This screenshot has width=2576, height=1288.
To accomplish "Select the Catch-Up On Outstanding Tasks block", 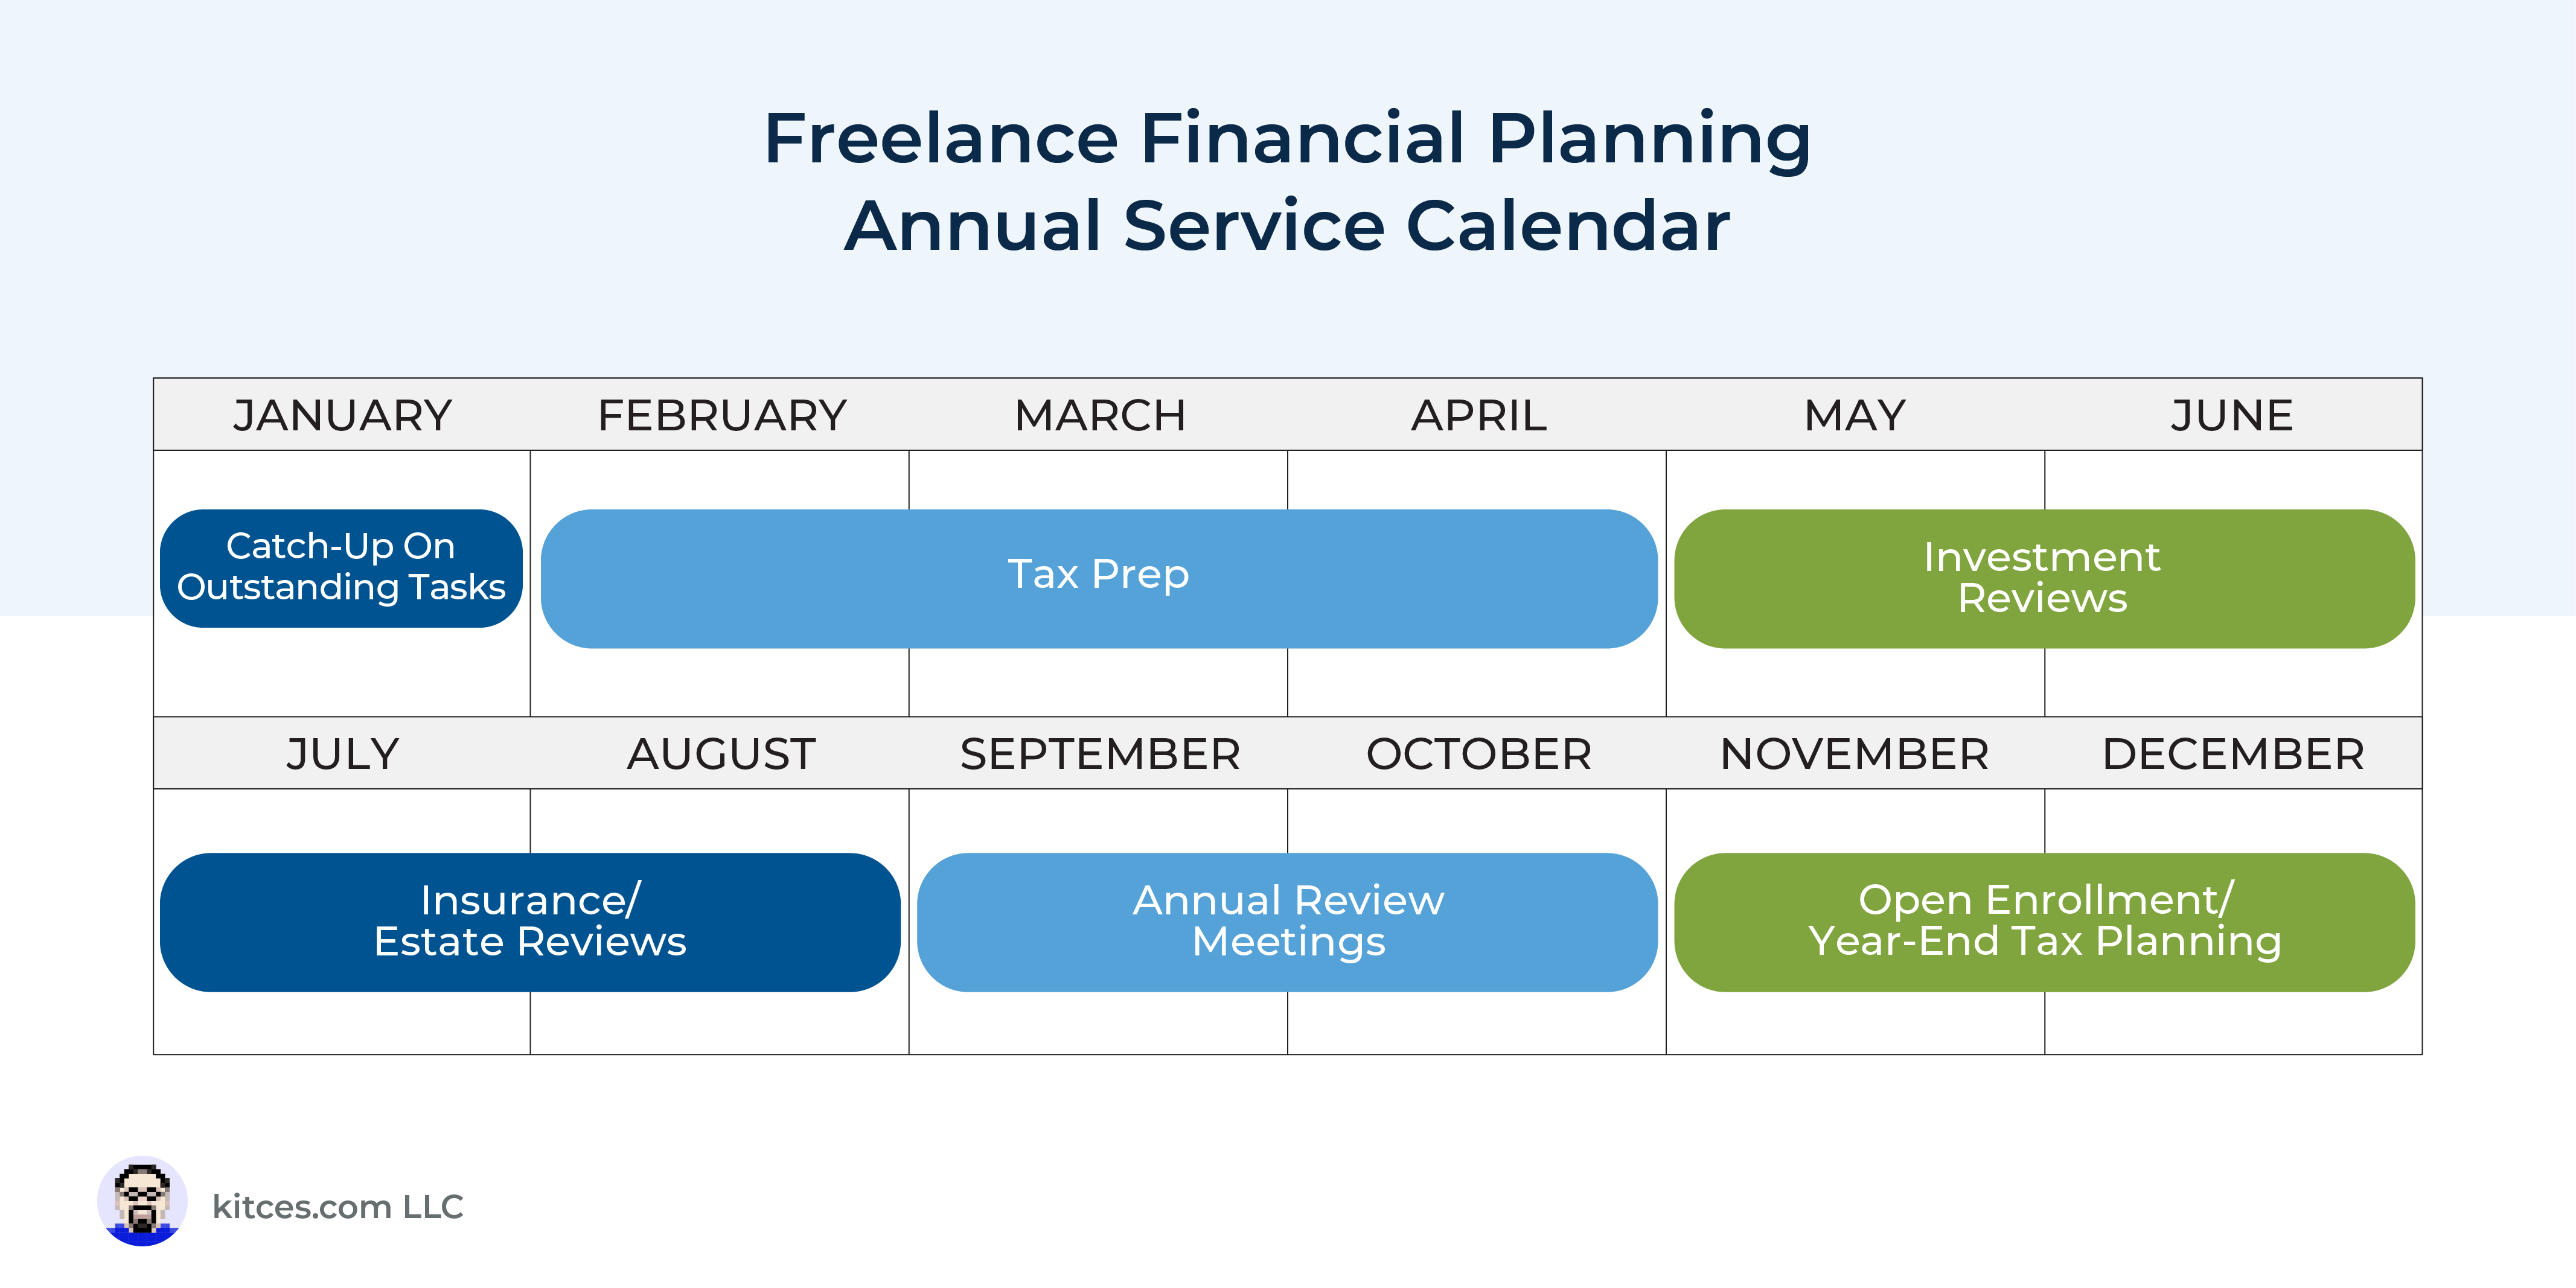I will (341, 568).
